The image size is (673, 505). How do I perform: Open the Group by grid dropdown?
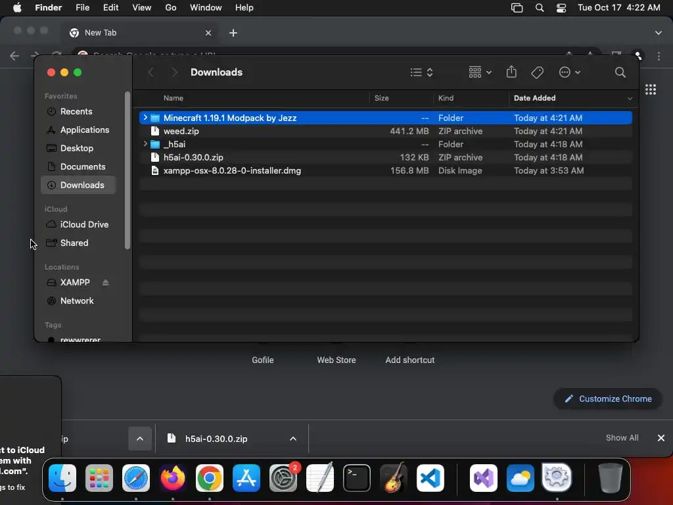coord(480,72)
